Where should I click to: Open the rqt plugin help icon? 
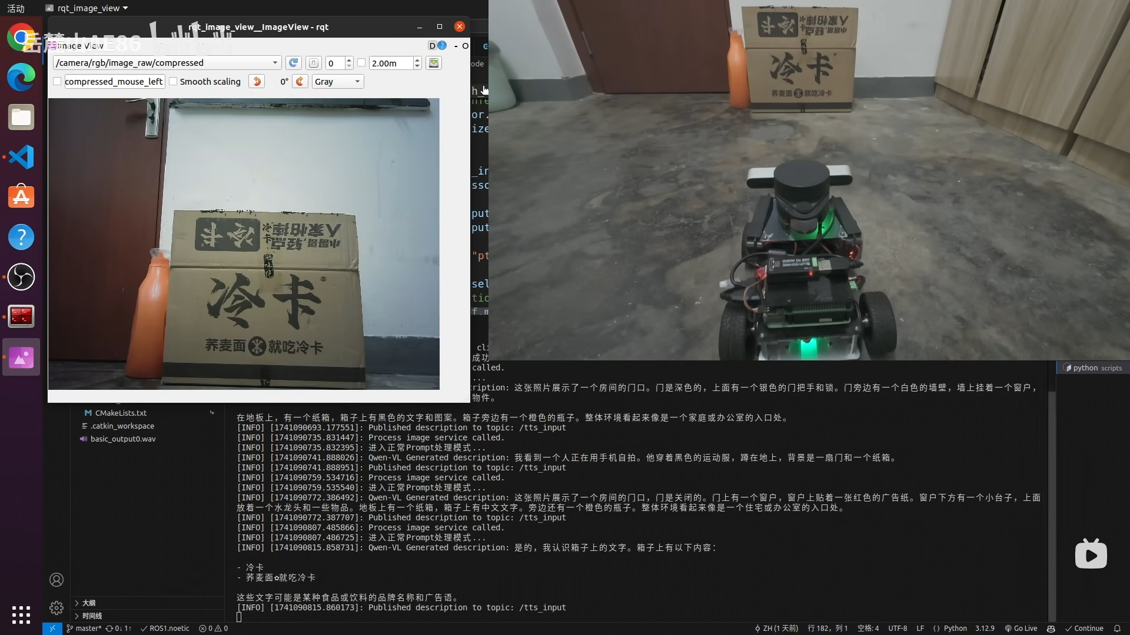click(x=442, y=46)
